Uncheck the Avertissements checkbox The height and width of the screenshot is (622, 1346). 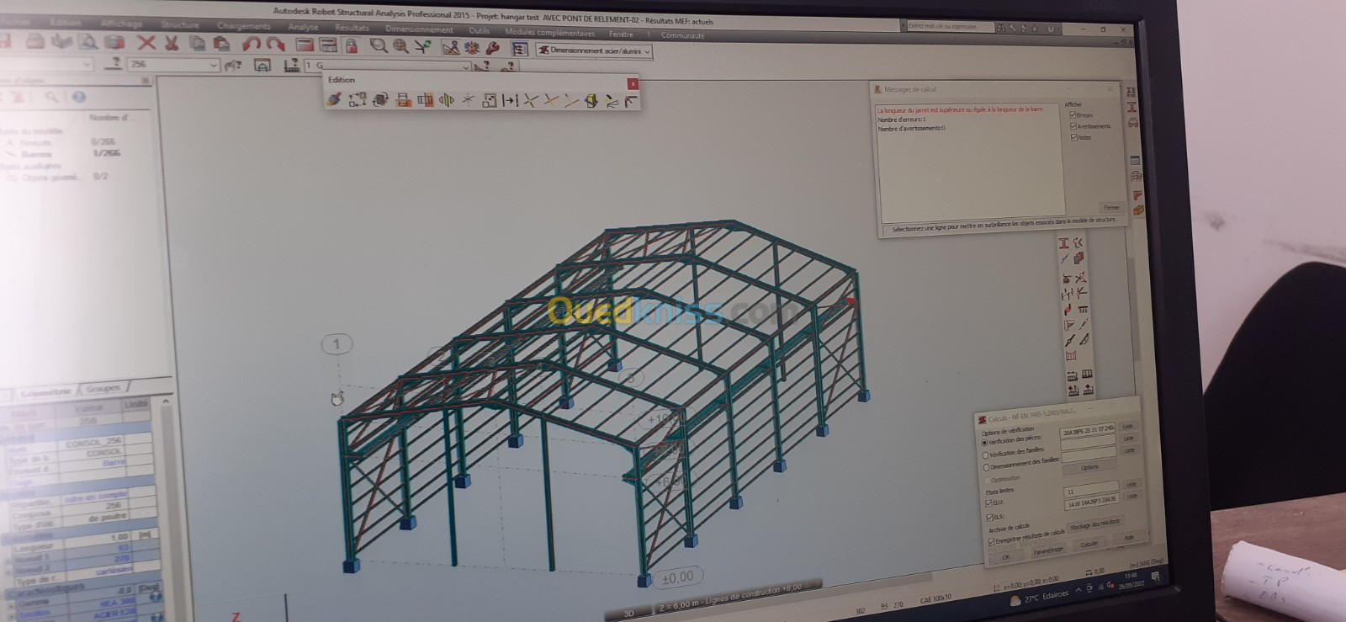[1073, 125]
